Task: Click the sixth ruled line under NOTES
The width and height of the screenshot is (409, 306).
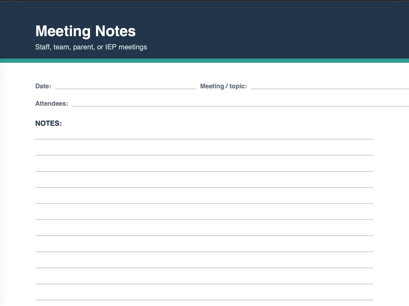Action: 204,220
